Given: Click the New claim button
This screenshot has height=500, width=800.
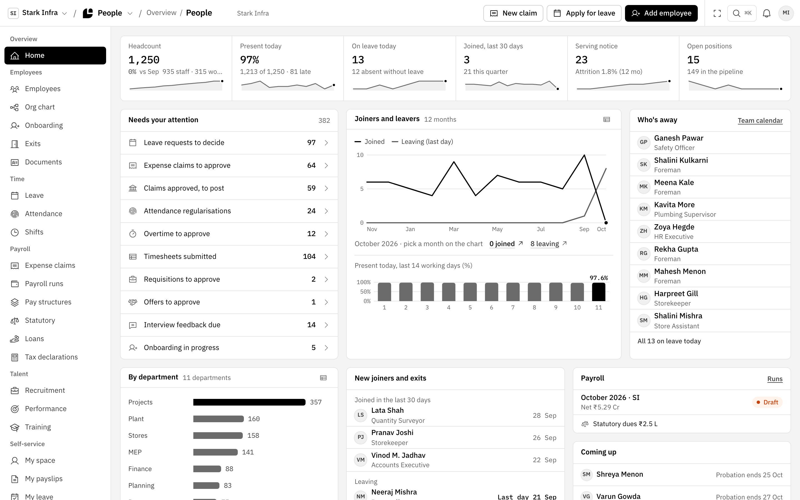Looking at the screenshot, I should point(513,13).
